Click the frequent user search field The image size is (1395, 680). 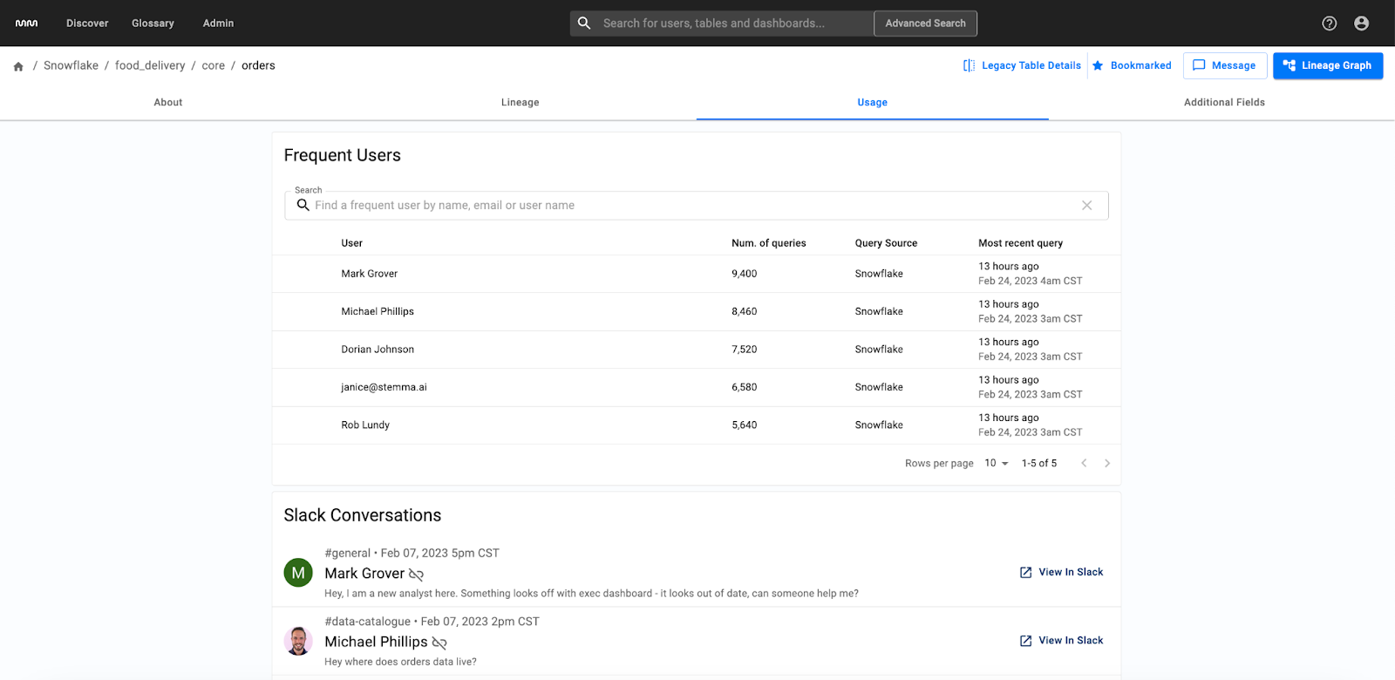(x=689, y=206)
